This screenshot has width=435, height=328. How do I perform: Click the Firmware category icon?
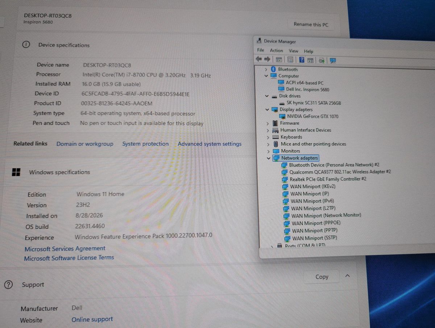pos(276,123)
